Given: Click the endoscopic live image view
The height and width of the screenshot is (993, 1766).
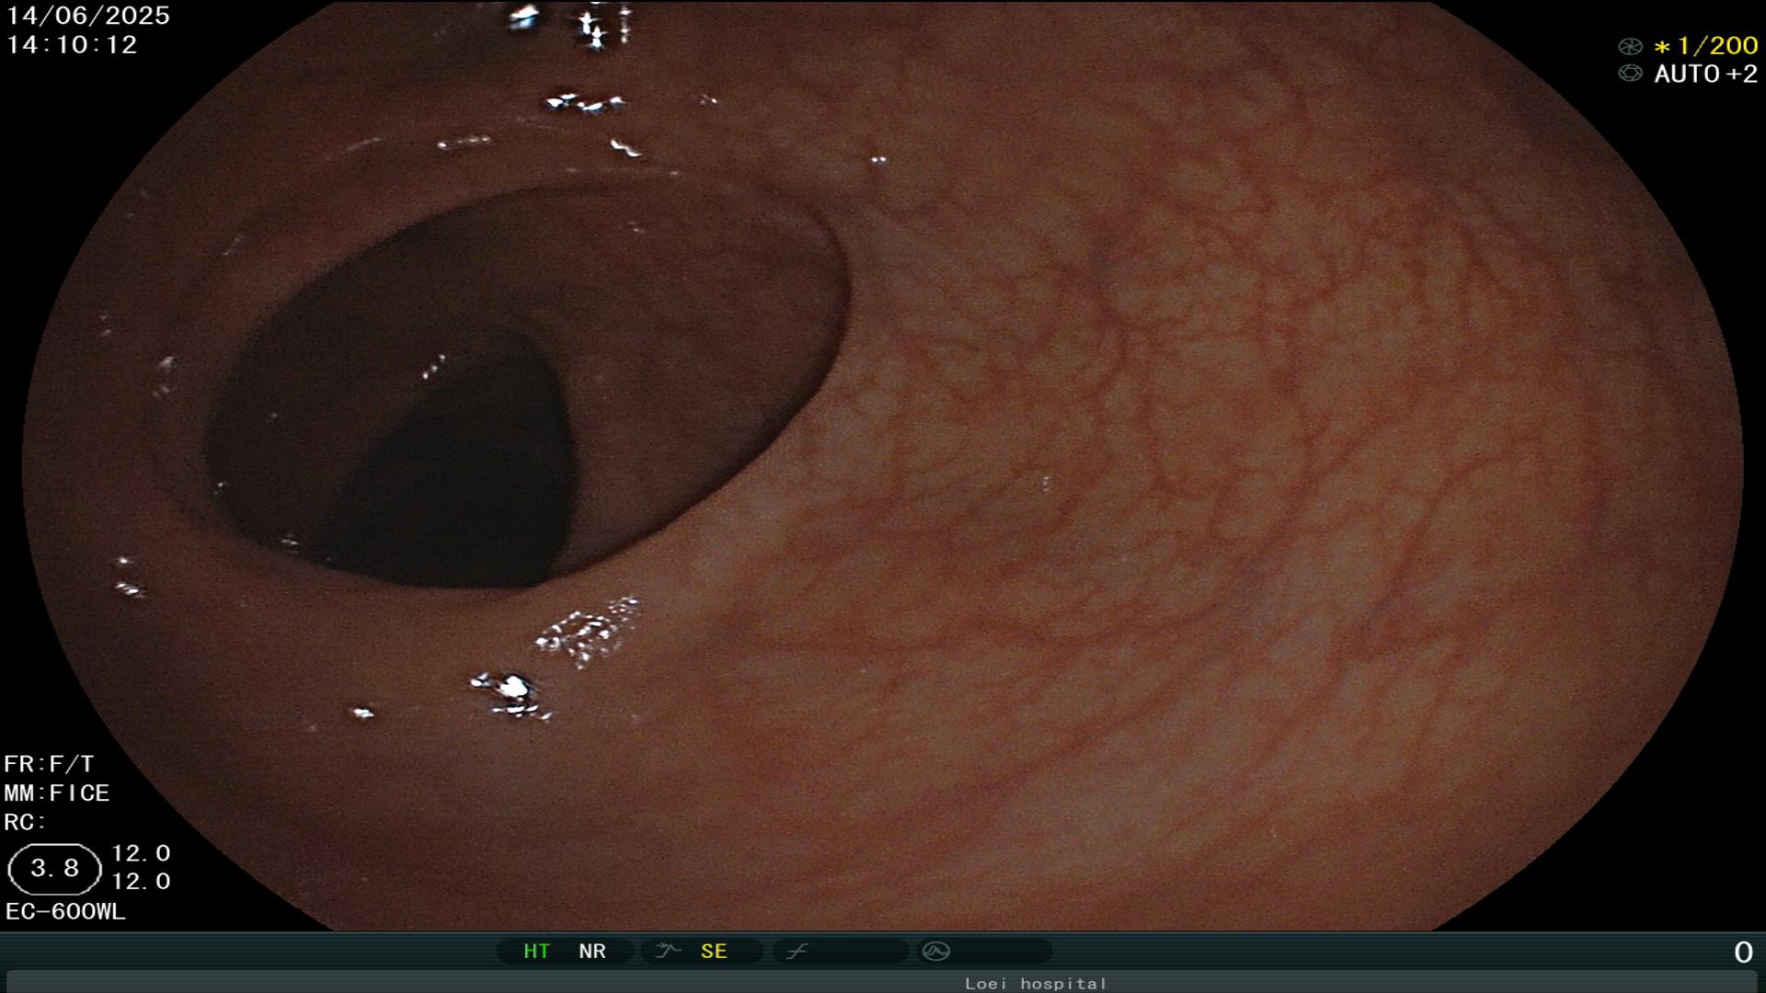Looking at the screenshot, I should point(883,465).
